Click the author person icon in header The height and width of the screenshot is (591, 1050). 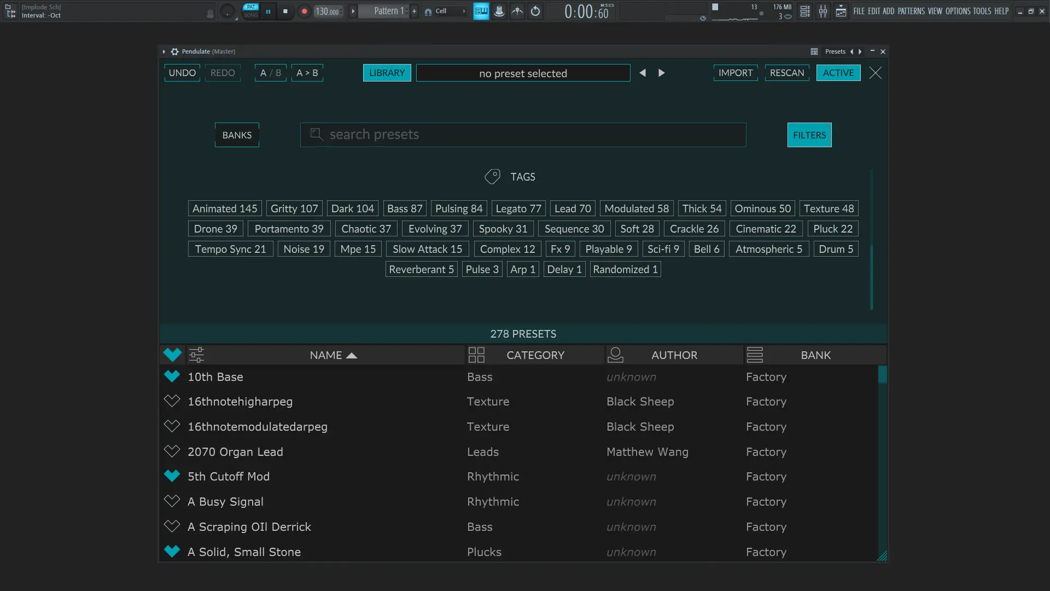(615, 355)
